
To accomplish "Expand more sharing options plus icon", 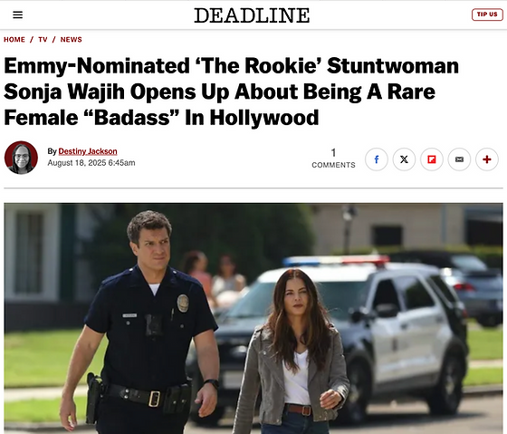I will pos(487,159).
